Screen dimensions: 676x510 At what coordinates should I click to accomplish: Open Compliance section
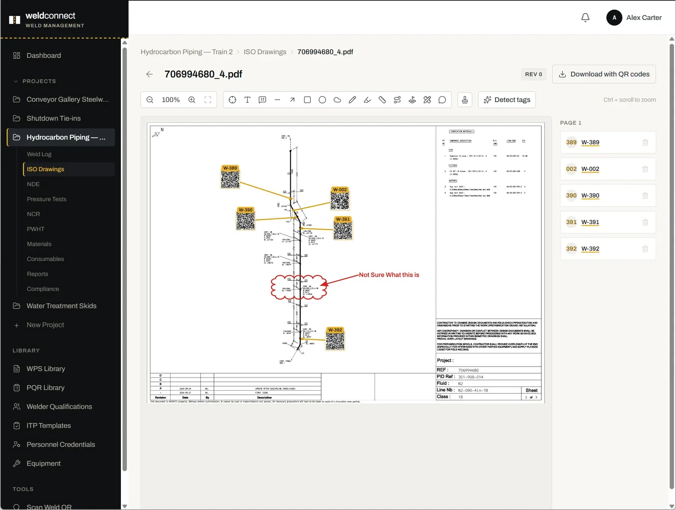point(69,289)
